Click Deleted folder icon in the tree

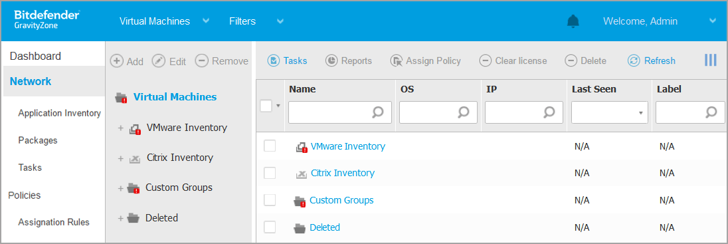pos(134,217)
